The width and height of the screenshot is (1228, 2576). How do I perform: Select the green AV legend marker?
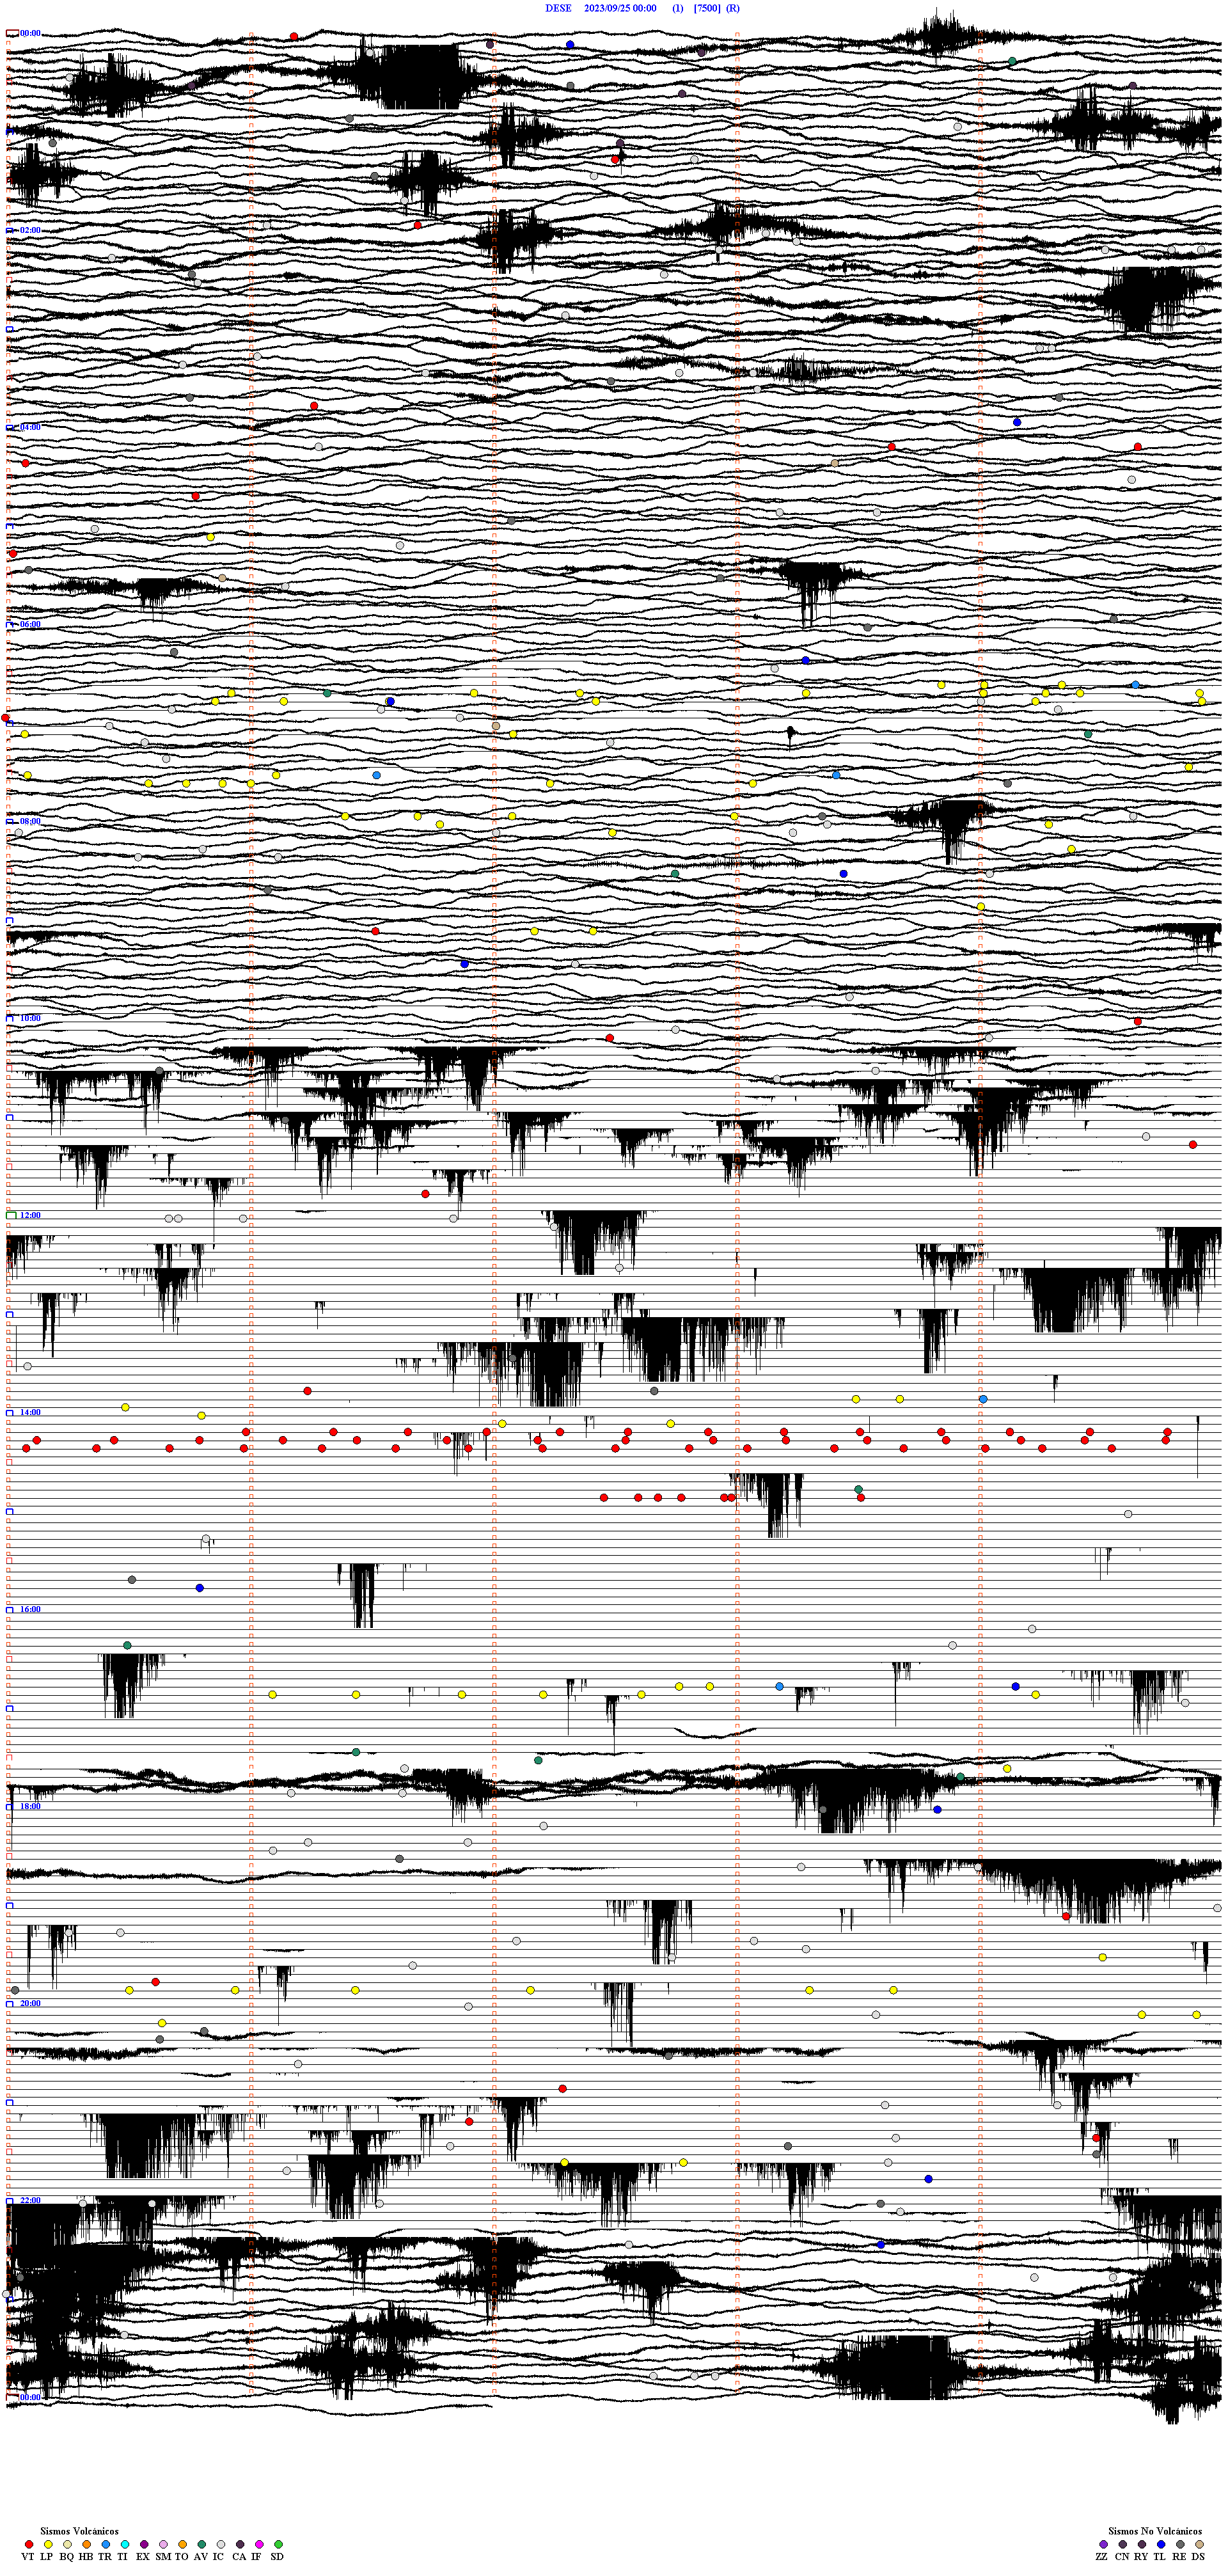click(x=202, y=2544)
